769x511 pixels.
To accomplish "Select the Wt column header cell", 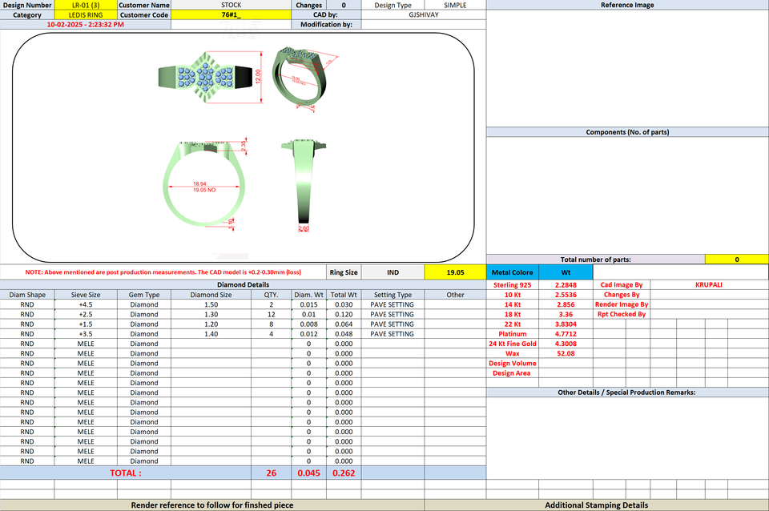I will 566,272.
